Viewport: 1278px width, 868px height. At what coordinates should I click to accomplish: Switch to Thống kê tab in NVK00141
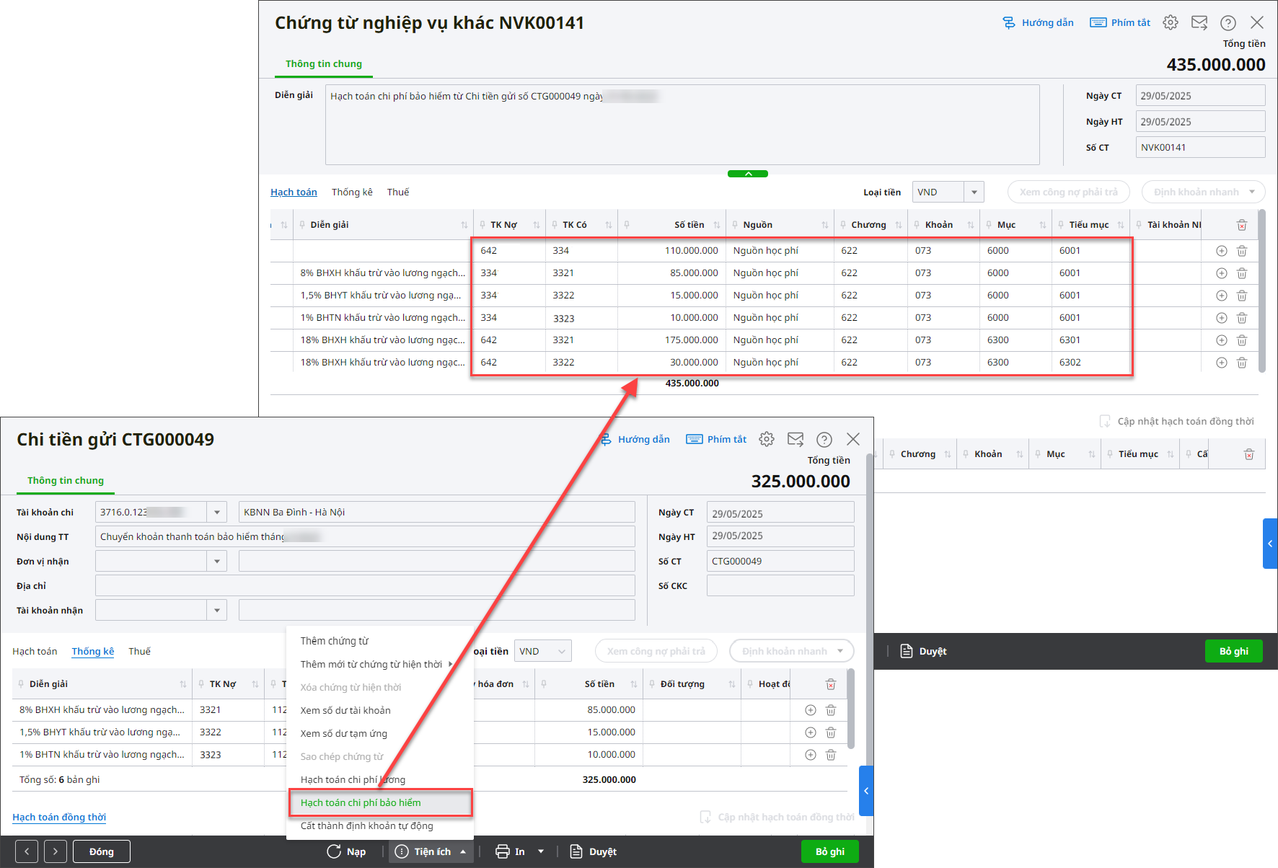click(352, 192)
